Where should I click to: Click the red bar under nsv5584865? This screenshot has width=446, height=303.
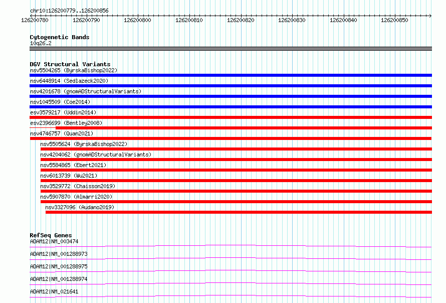(x=236, y=170)
